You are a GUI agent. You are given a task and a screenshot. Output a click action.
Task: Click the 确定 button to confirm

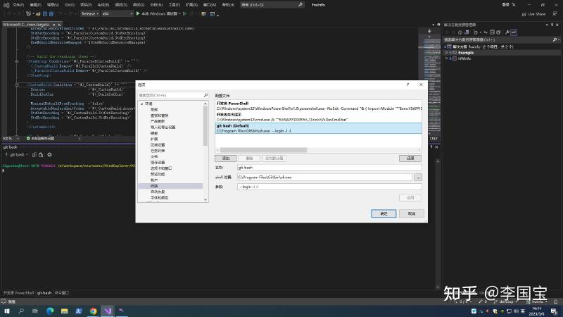[384, 213]
